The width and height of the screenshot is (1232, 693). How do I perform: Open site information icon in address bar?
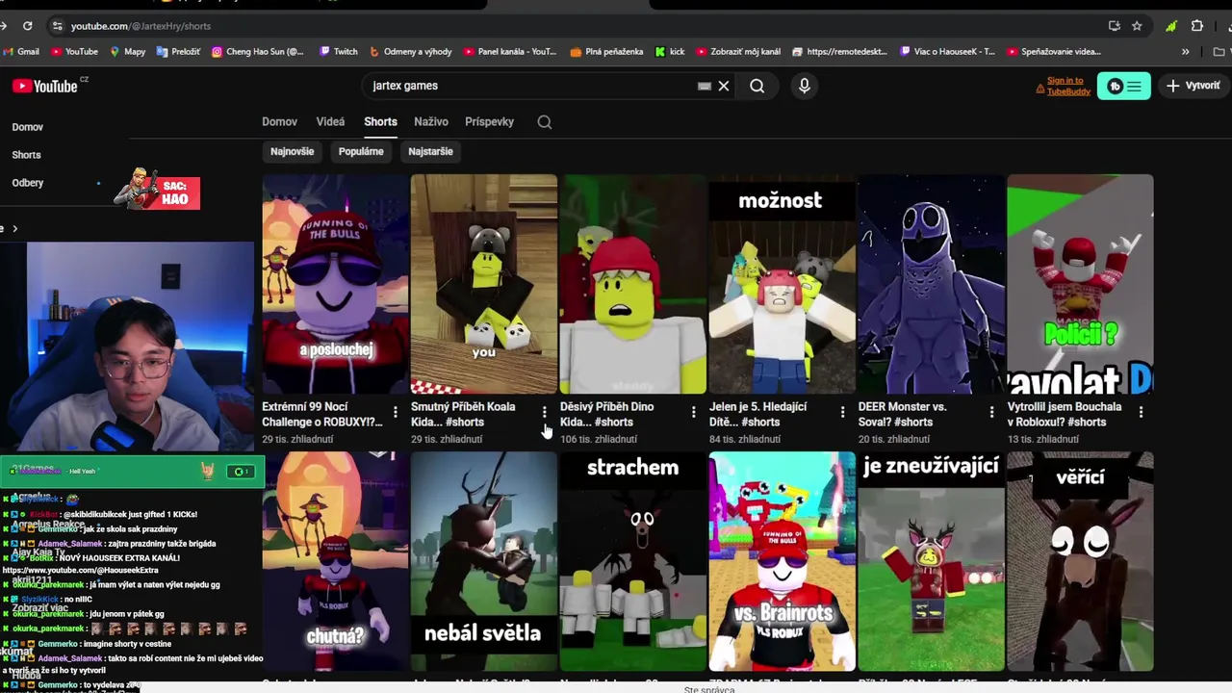(x=57, y=26)
